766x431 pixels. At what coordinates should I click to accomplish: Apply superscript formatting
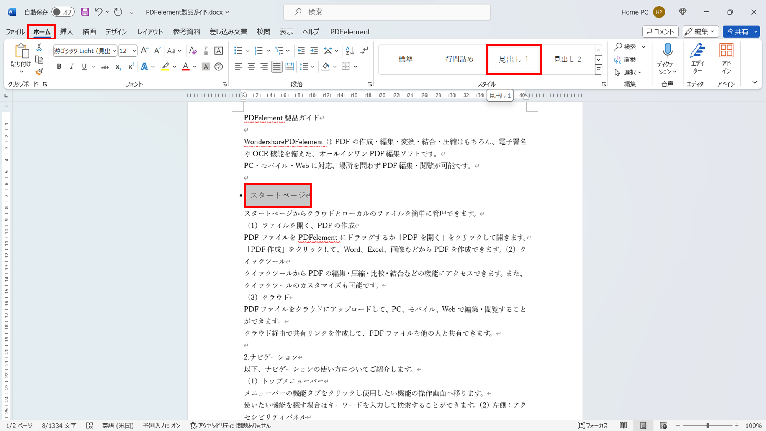tap(131, 67)
